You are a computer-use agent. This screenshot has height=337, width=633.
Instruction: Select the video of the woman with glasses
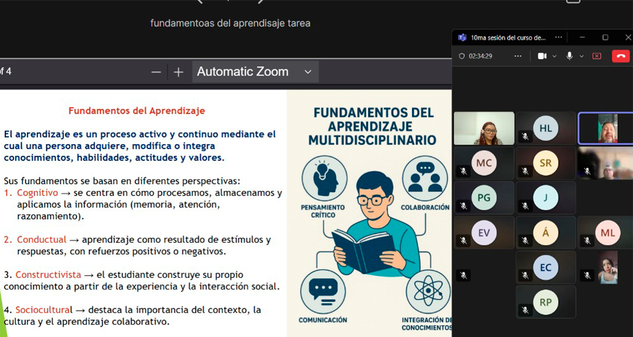click(484, 128)
